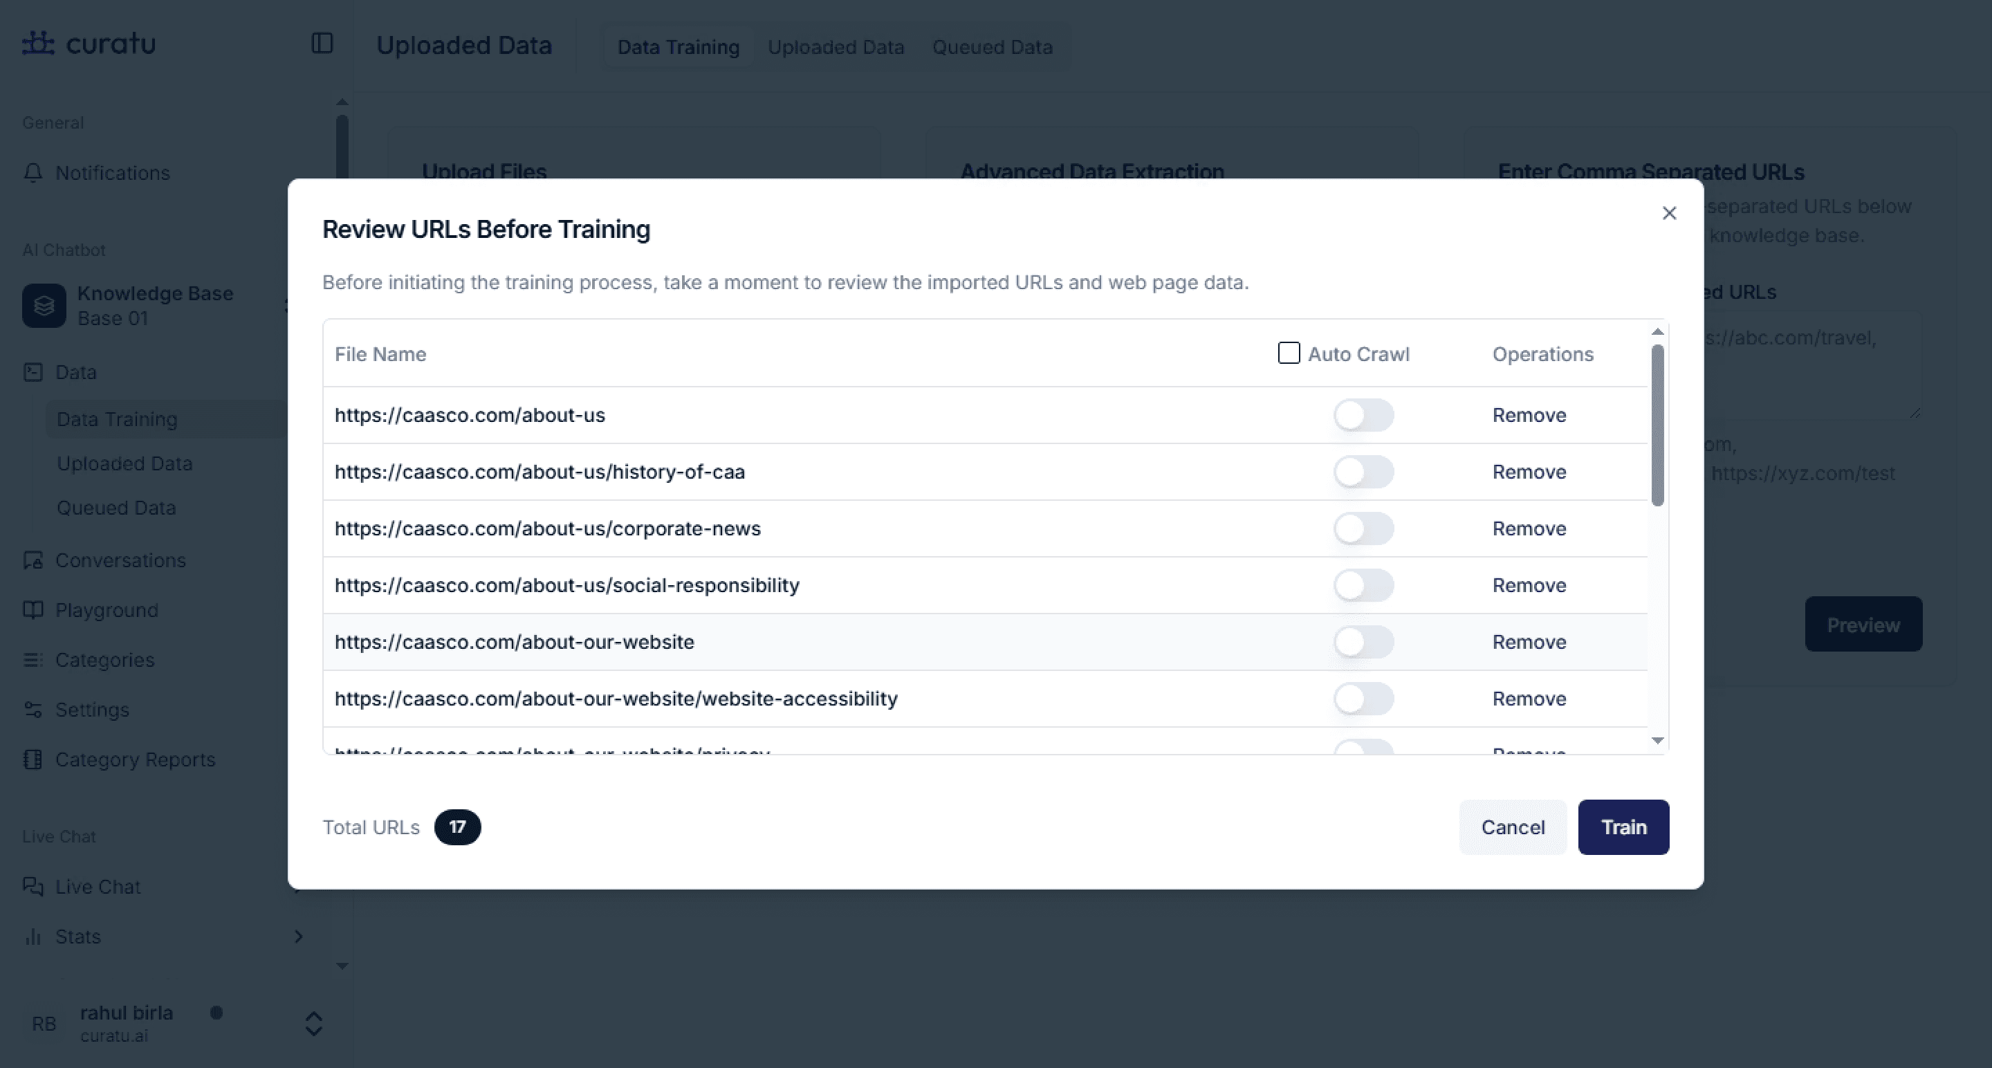This screenshot has width=1992, height=1068.
Task: Click sidebar scroll down arrow
Action: click(342, 966)
